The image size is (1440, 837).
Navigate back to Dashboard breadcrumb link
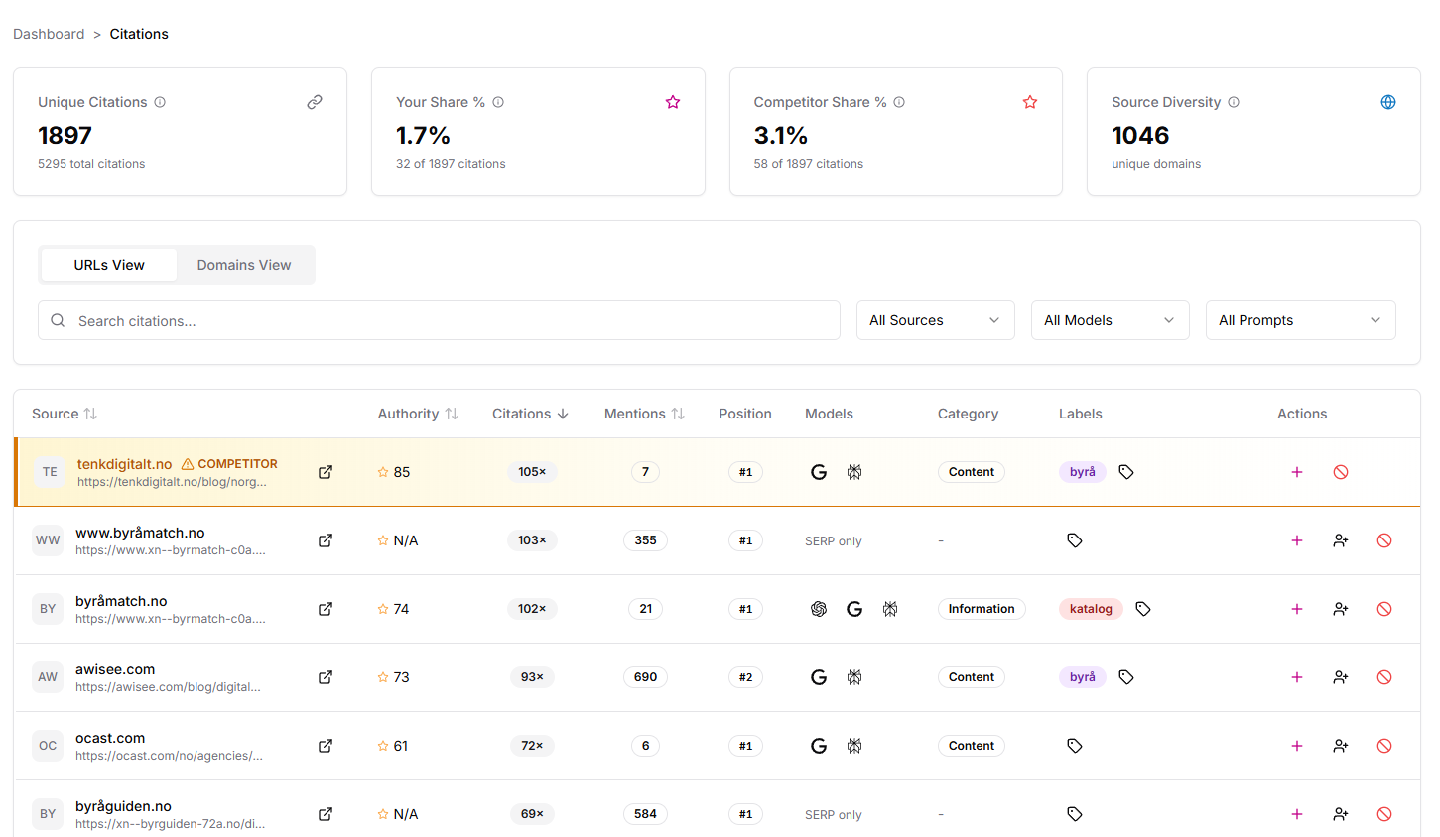tap(49, 33)
